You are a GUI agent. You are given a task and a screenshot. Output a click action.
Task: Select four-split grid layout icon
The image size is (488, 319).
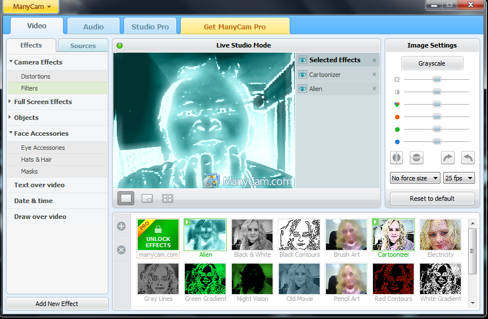[x=167, y=198]
